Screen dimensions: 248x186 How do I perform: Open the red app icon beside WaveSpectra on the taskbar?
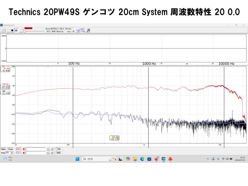171,159
